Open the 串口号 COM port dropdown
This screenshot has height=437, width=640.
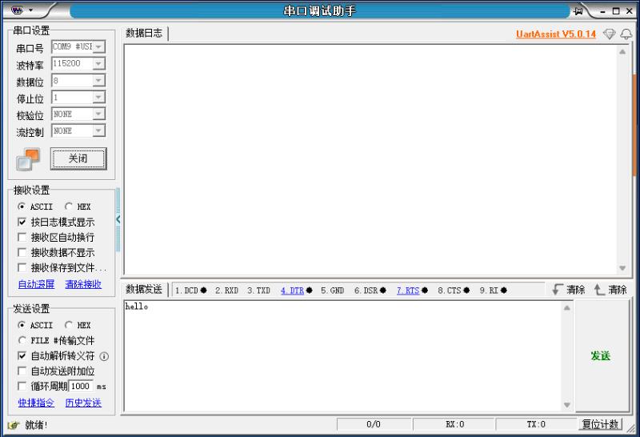click(x=98, y=47)
